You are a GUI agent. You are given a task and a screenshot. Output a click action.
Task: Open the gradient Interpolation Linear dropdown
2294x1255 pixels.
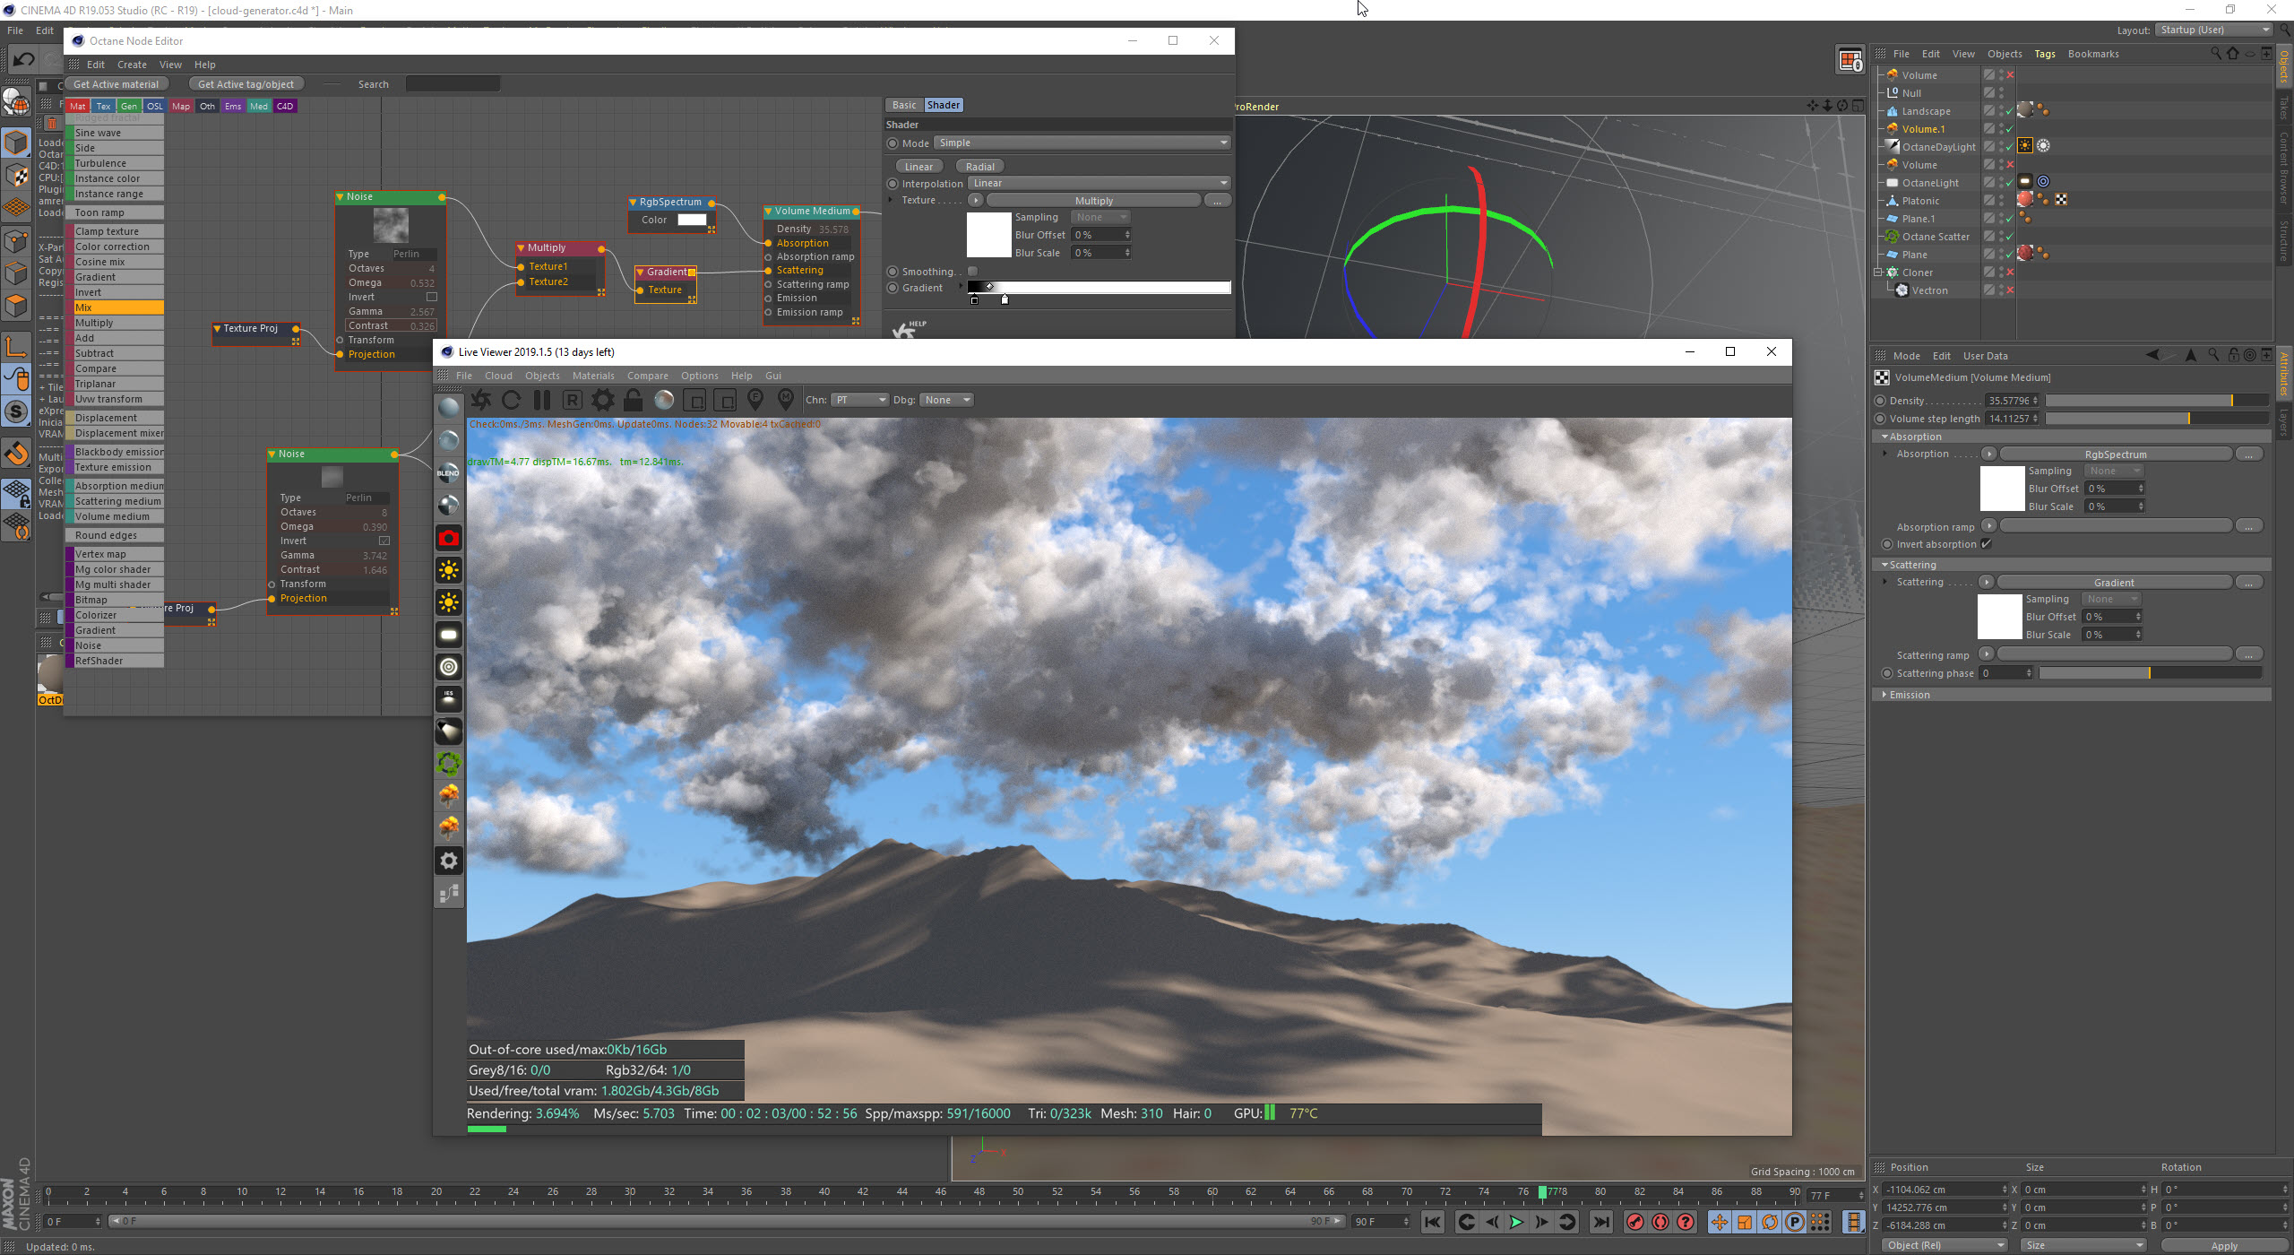pos(1098,183)
